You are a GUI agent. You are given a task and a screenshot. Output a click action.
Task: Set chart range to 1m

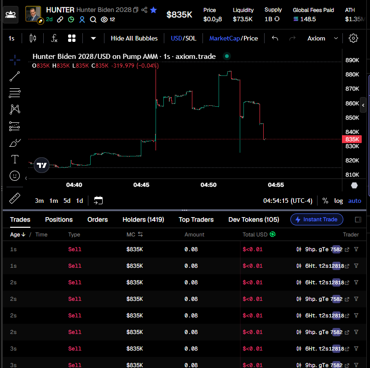53,201
